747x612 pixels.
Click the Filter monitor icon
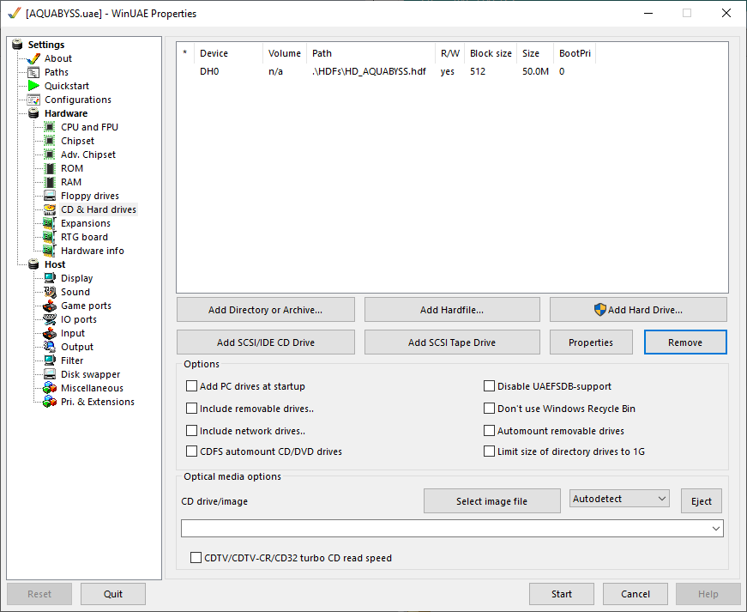coord(50,361)
